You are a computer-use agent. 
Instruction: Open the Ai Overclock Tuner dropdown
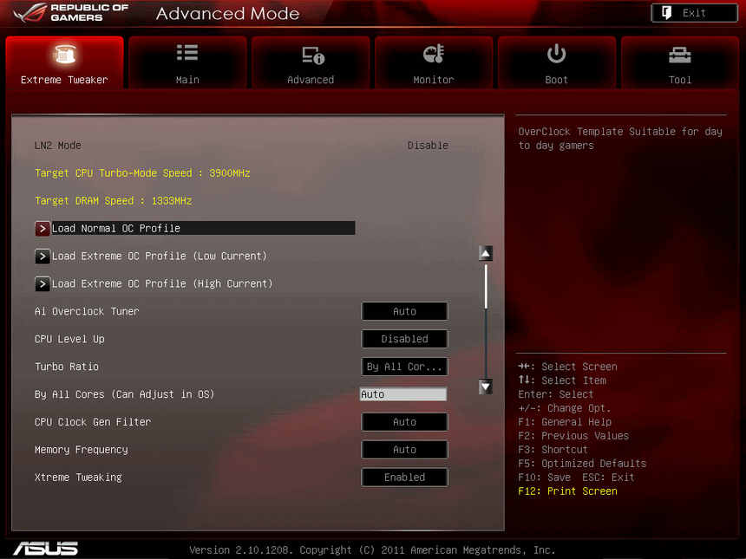[x=404, y=311]
